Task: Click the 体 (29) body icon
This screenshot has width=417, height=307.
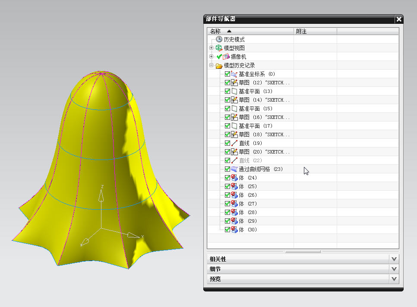Action: (x=234, y=221)
